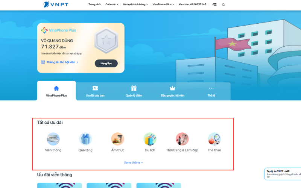Click the Hạng Bạc button
This screenshot has width=301, height=188.
(x=106, y=63)
